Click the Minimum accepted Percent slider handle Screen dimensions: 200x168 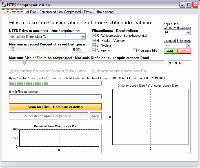tap(12, 49)
